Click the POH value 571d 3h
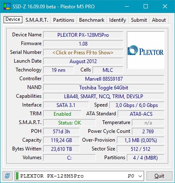175x183 pixels. pos(61,132)
